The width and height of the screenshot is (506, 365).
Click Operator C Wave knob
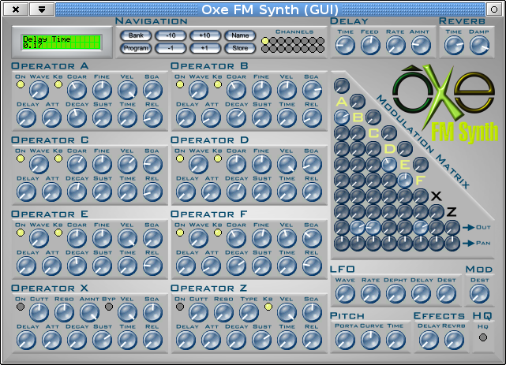coord(39,164)
